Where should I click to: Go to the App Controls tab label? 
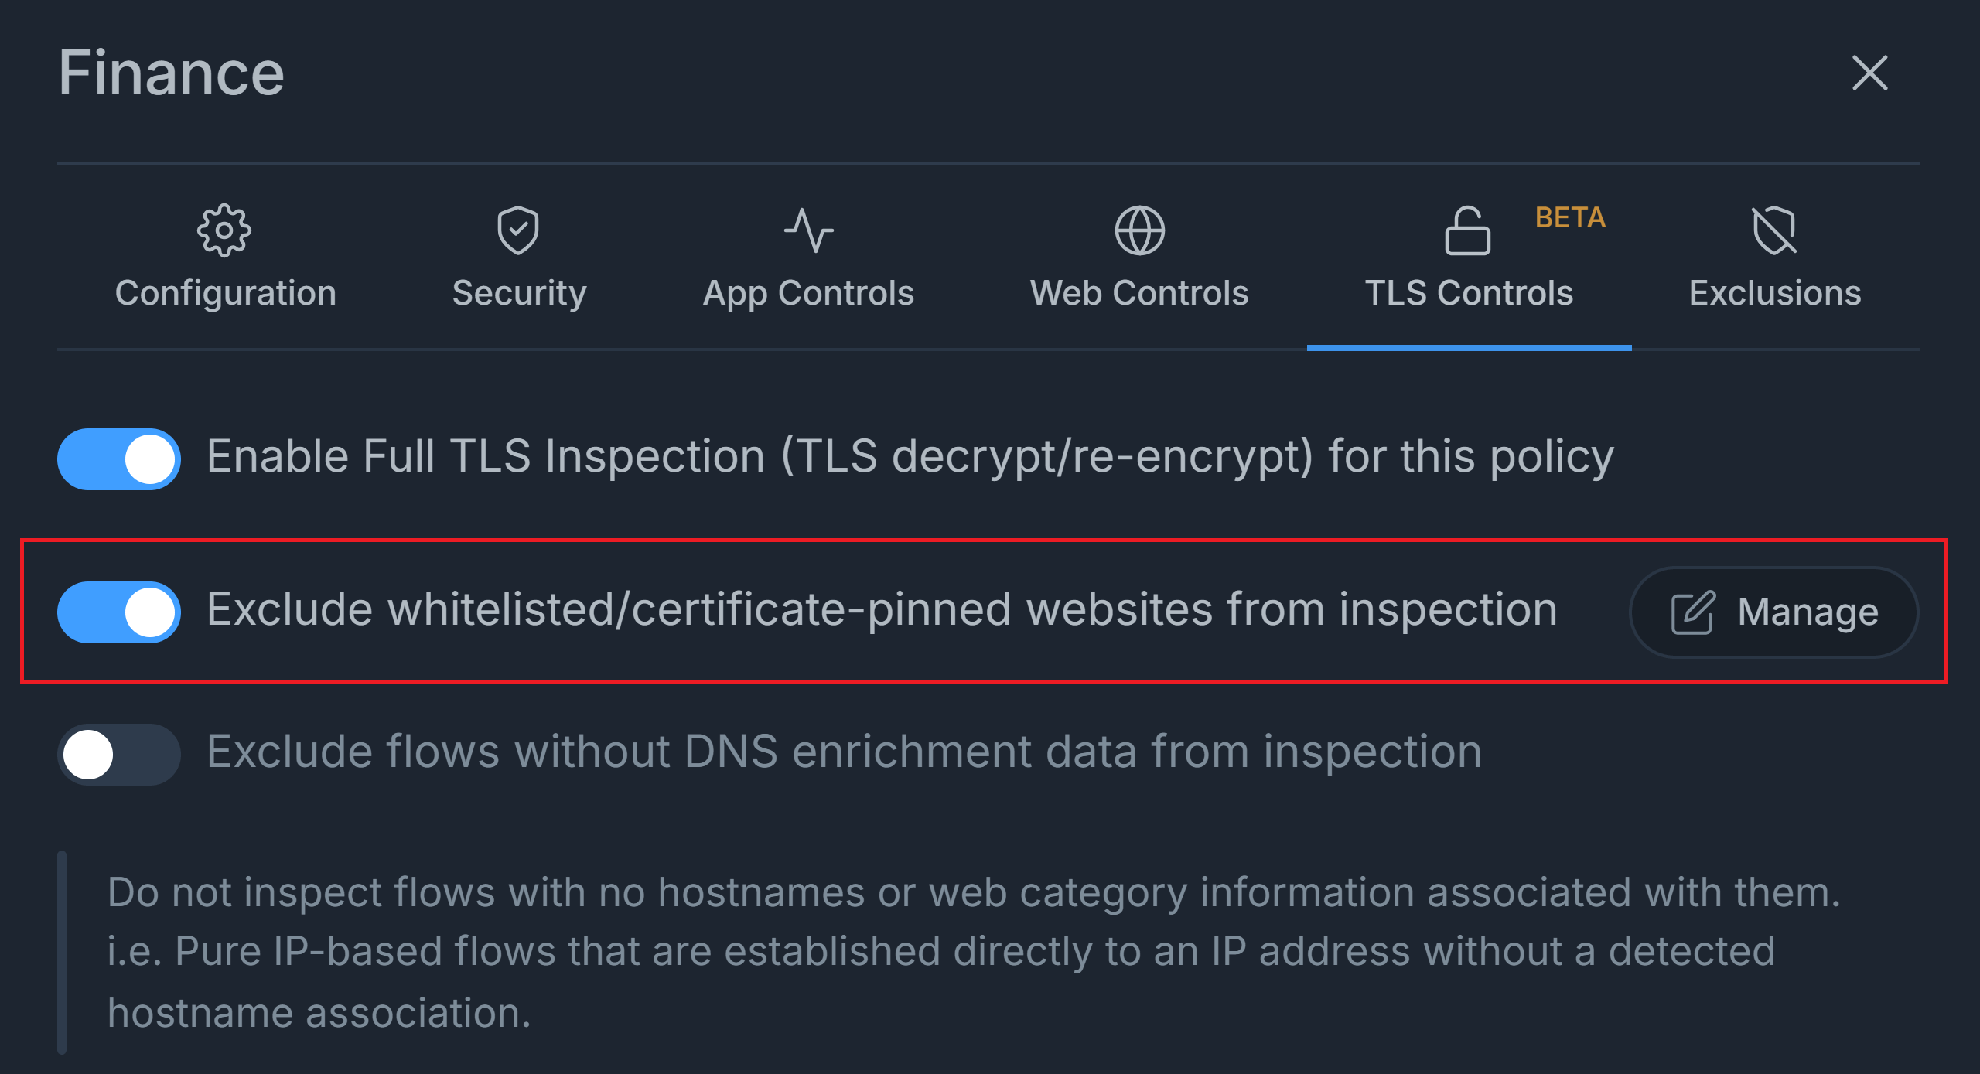[808, 293]
